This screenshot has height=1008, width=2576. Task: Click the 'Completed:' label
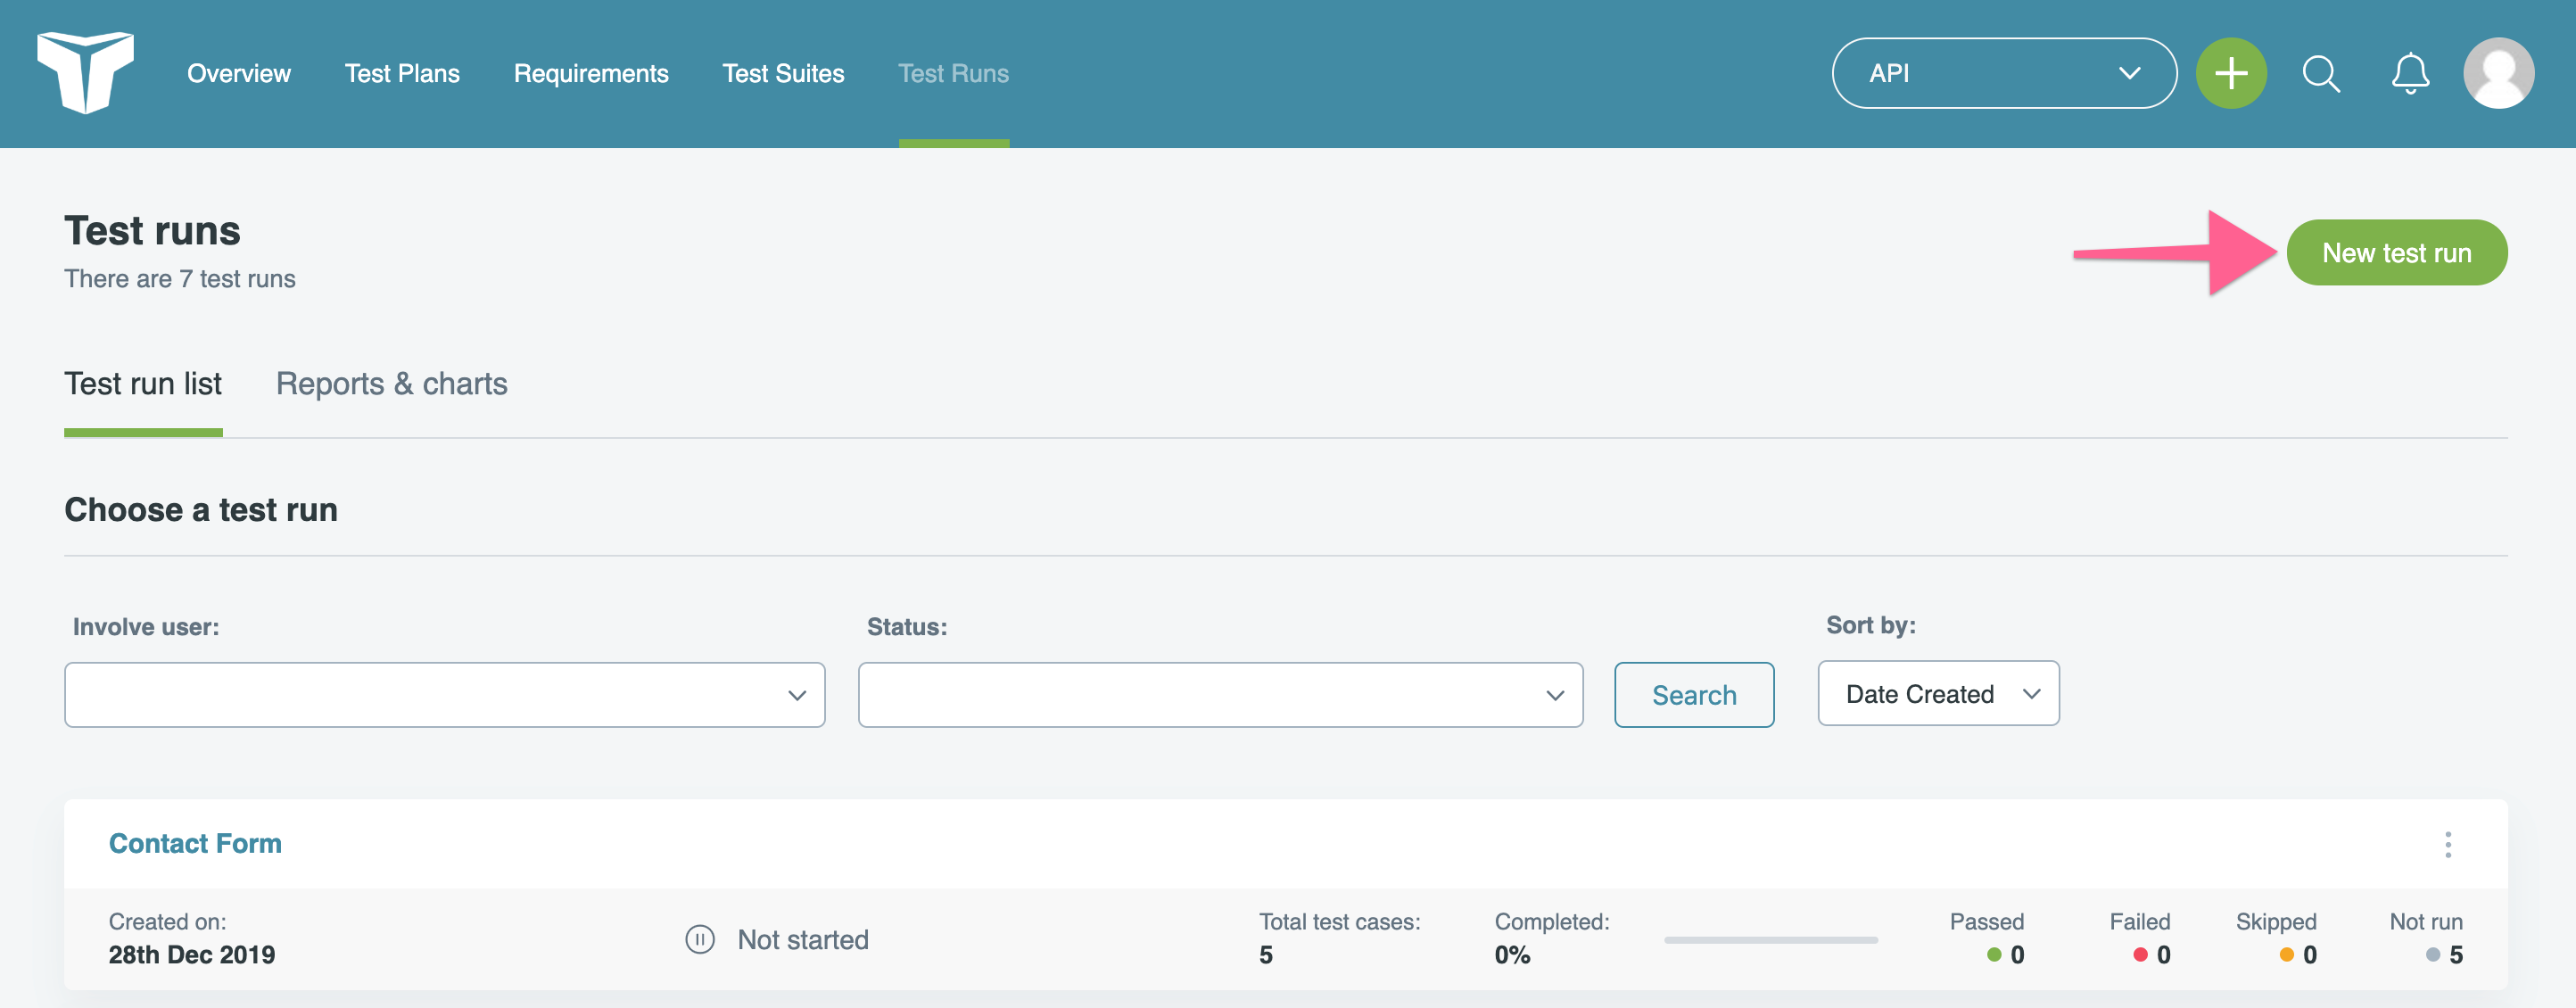coord(1552,922)
